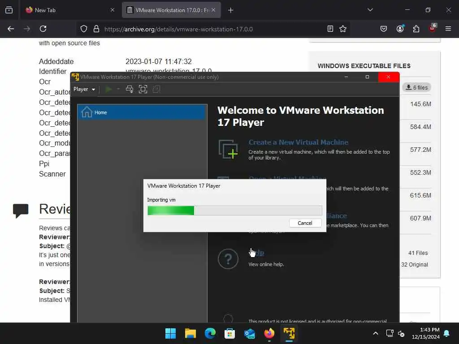Click the View online help text
The height and width of the screenshot is (344, 459).
tap(266, 264)
